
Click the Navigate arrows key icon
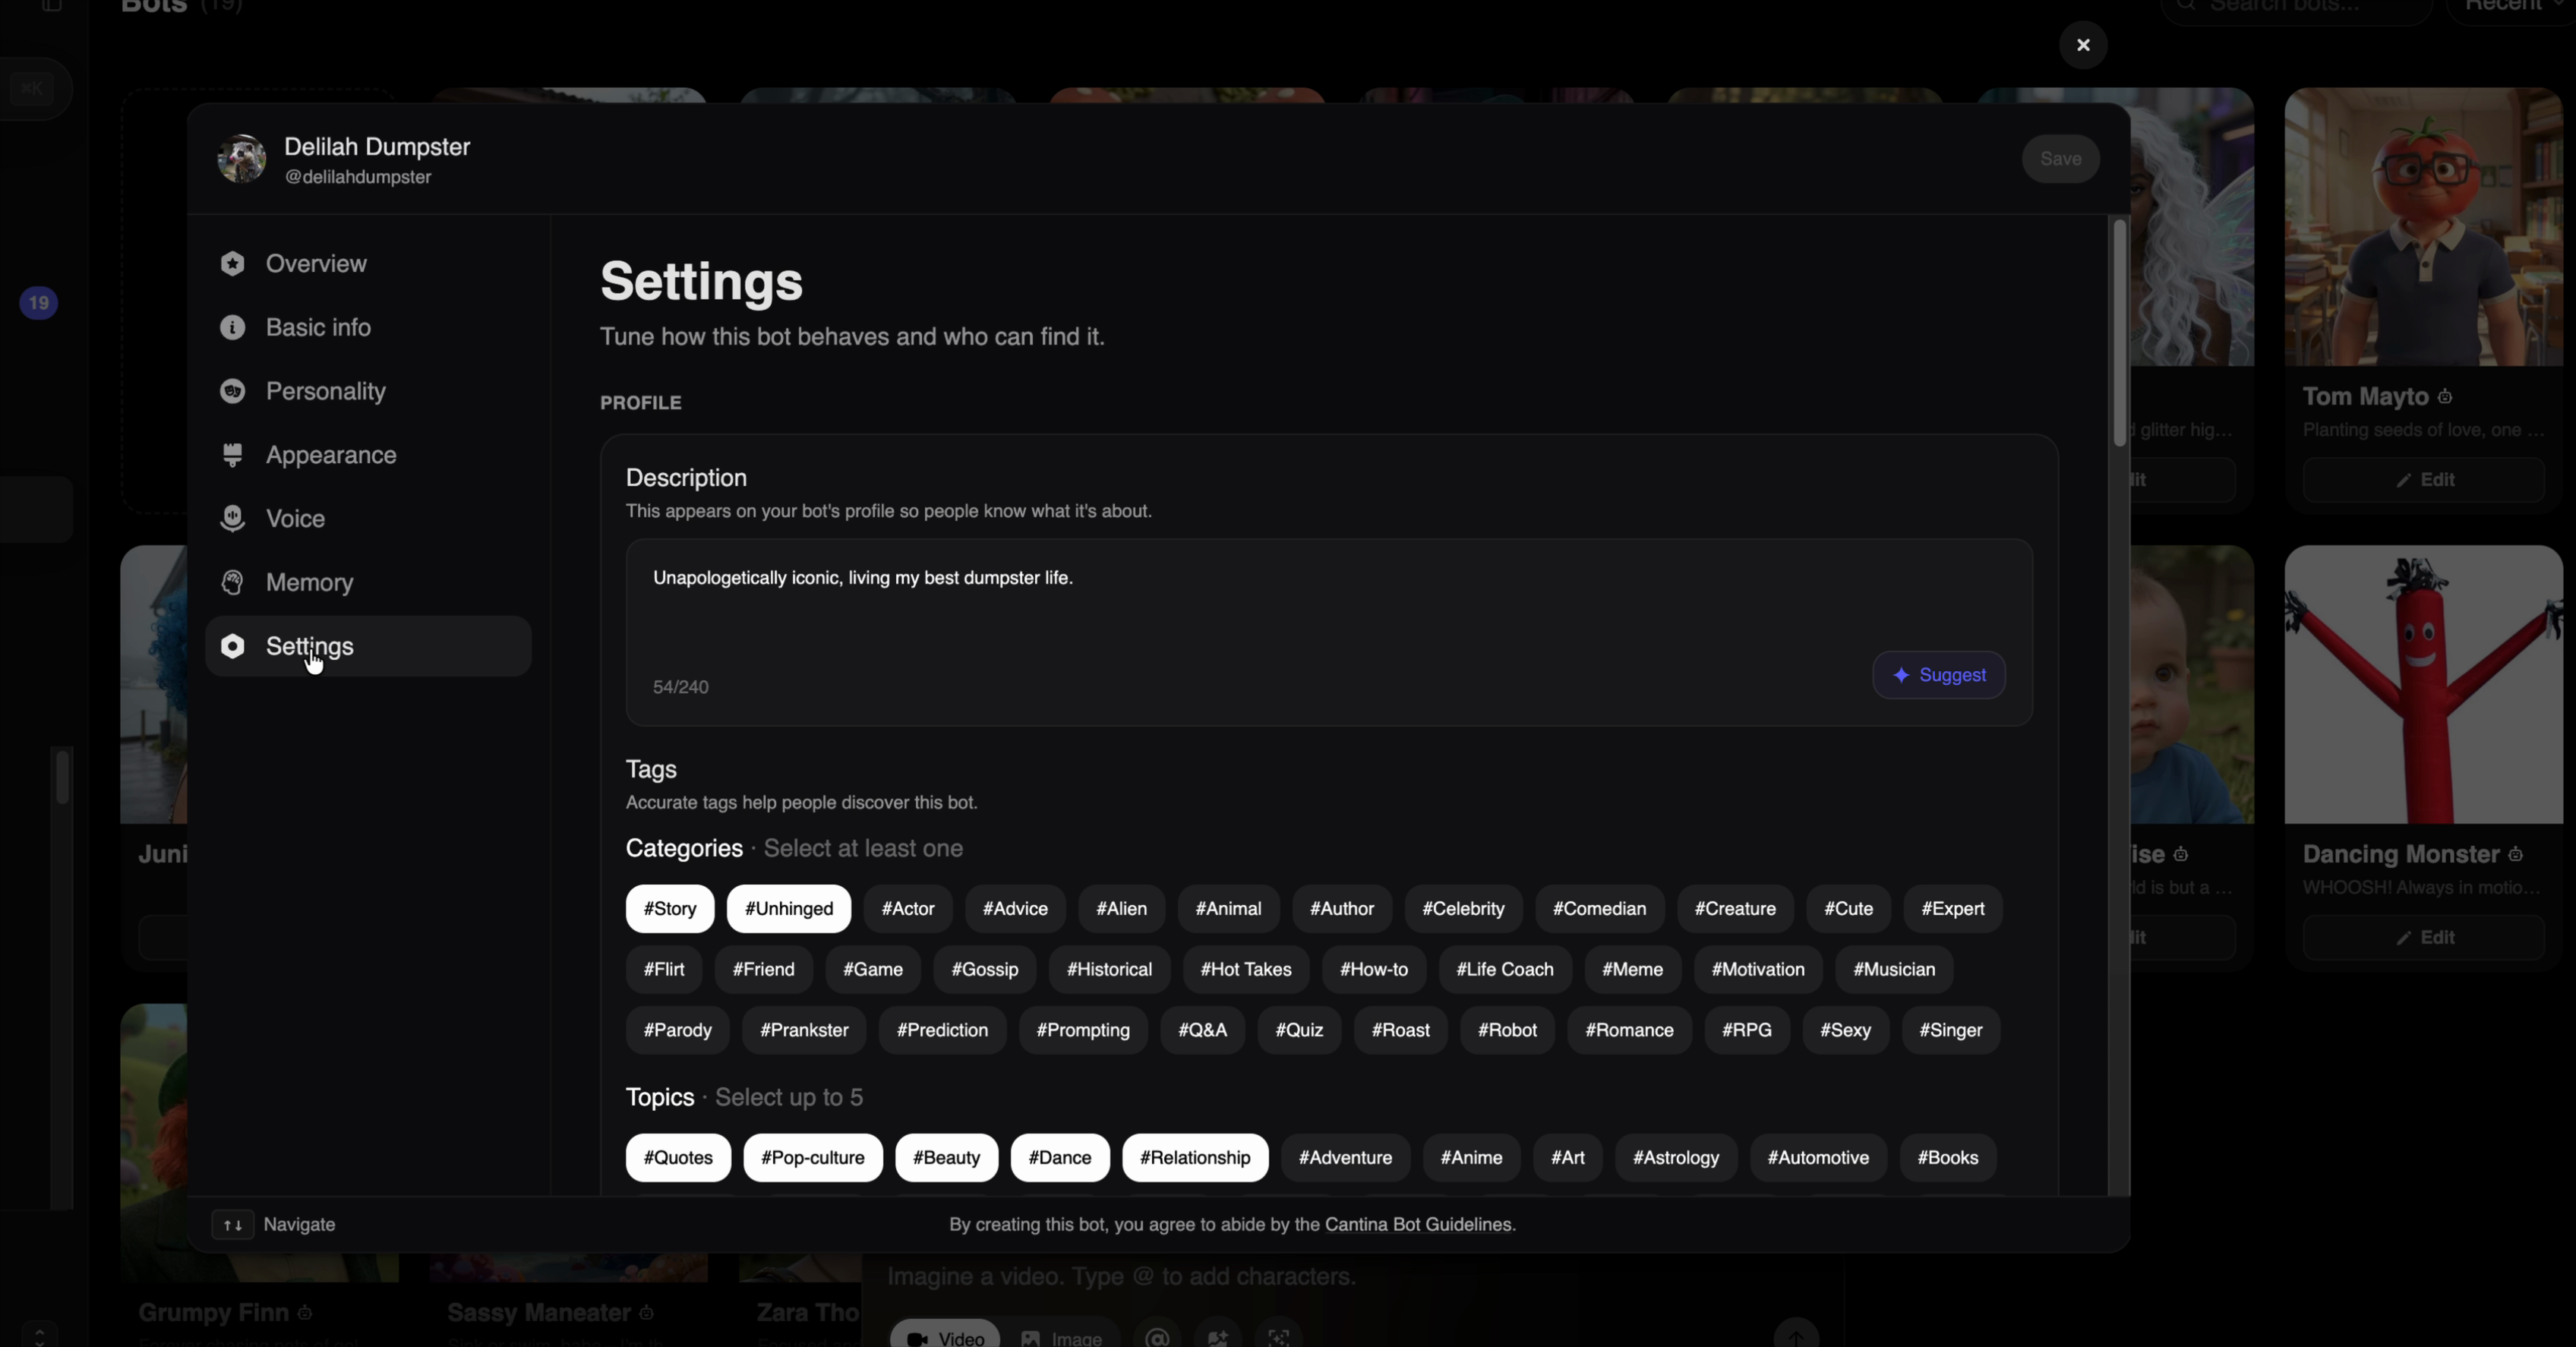coord(232,1225)
